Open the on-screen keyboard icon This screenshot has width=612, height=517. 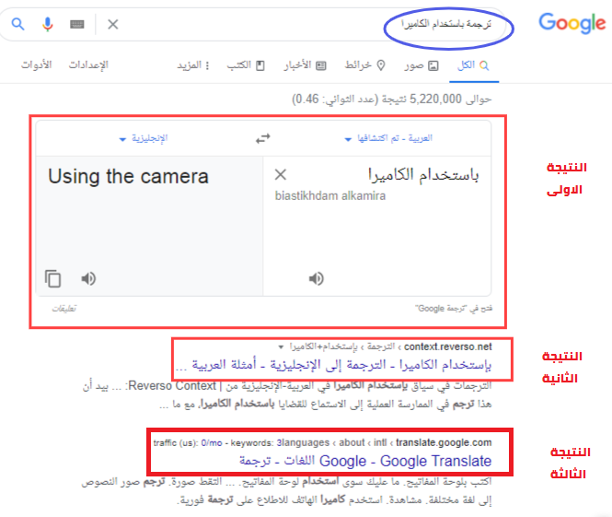77,25
